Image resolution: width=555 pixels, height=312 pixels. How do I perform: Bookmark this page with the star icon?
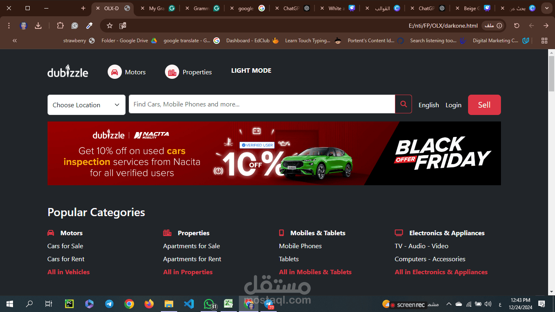110,26
